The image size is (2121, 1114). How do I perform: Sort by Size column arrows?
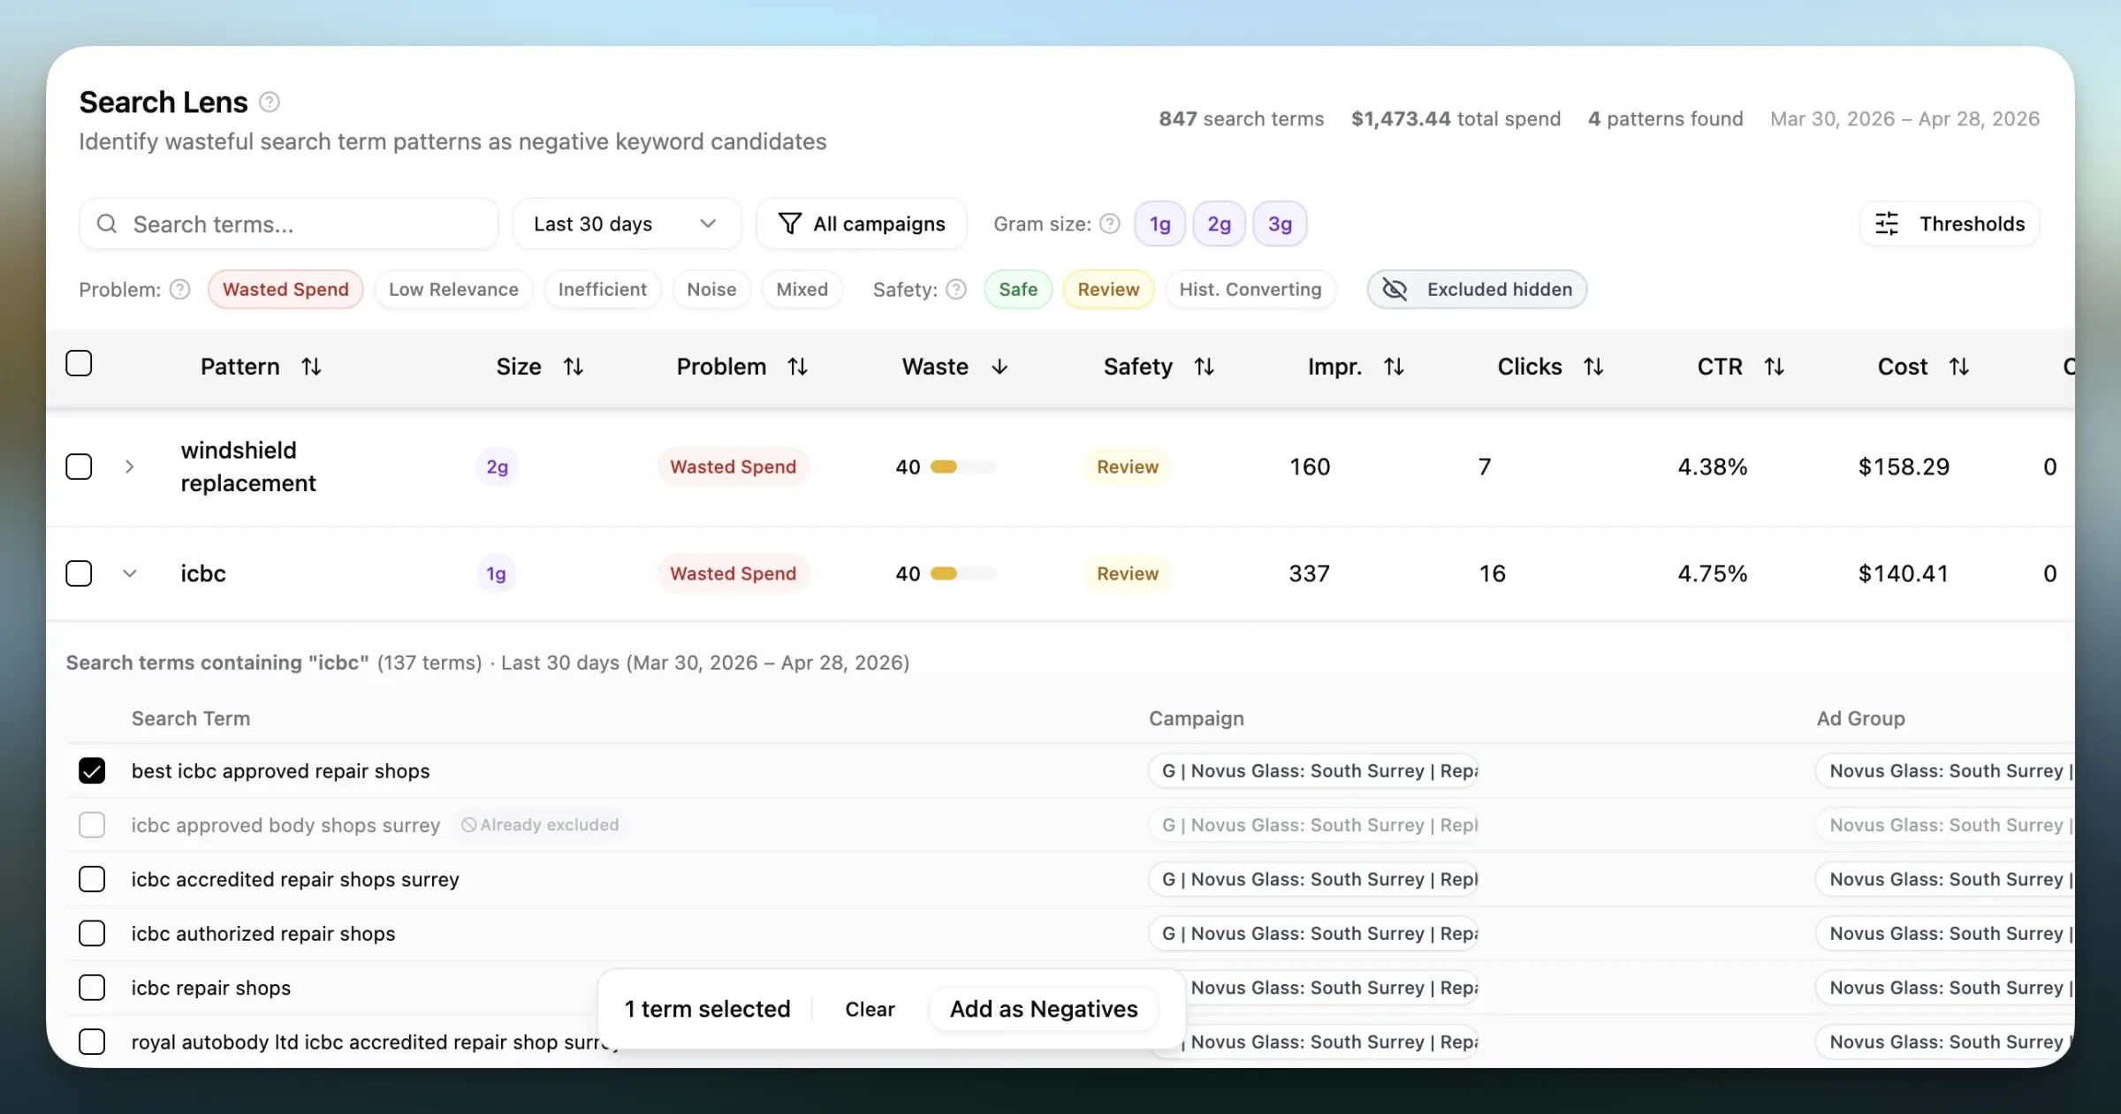point(574,367)
